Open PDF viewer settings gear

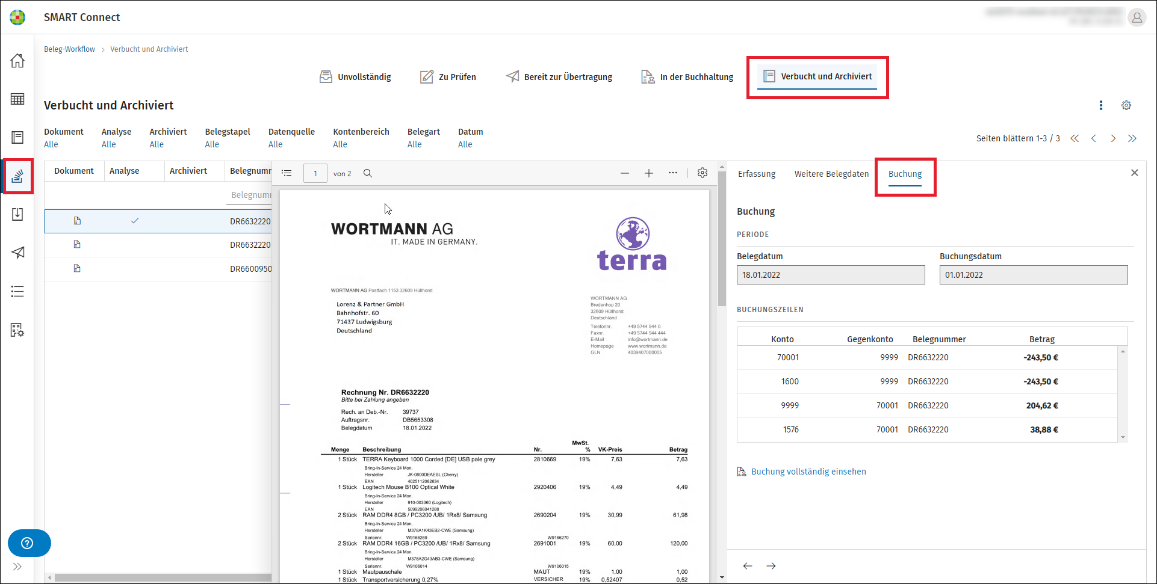[703, 173]
